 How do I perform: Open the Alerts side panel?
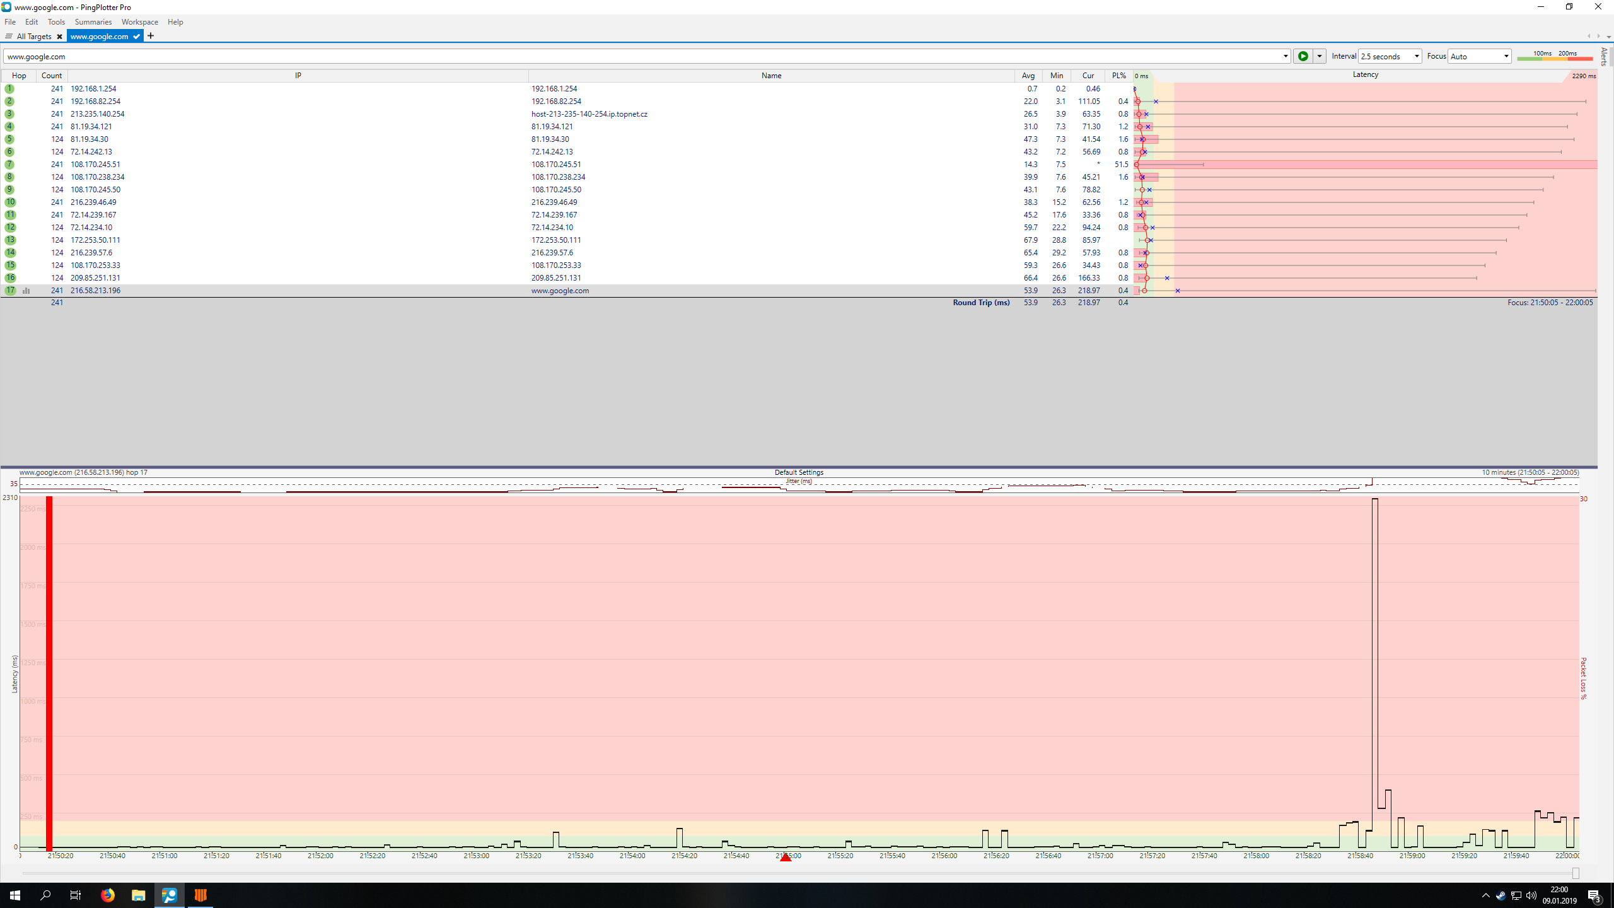[x=1604, y=57]
